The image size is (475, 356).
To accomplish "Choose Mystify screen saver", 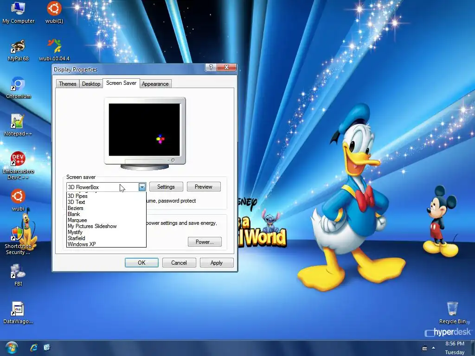I will pyautogui.click(x=106, y=232).
